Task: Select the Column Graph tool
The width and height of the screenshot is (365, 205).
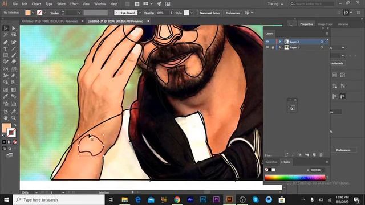Action: coord(14,104)
